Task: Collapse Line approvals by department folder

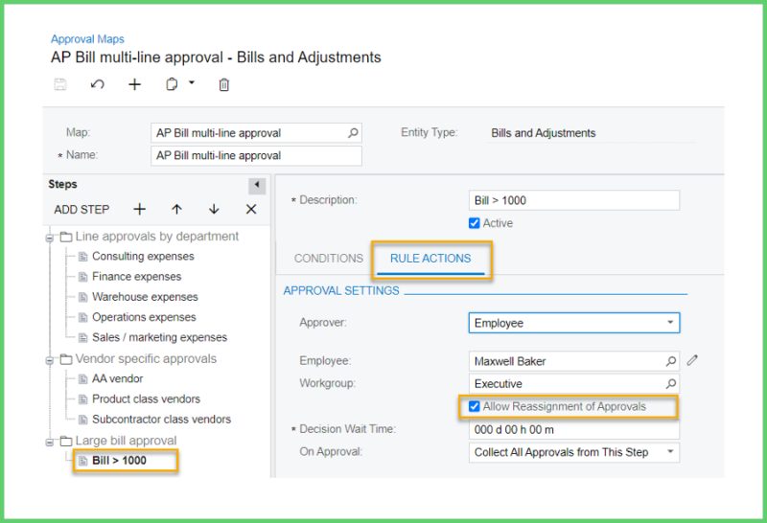Action: (49, 237)
